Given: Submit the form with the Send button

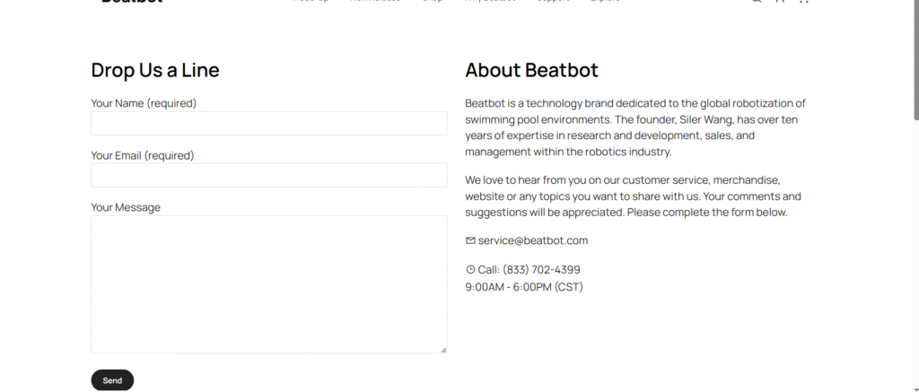Looking at the screenshot, I should [x=112, y=380].
